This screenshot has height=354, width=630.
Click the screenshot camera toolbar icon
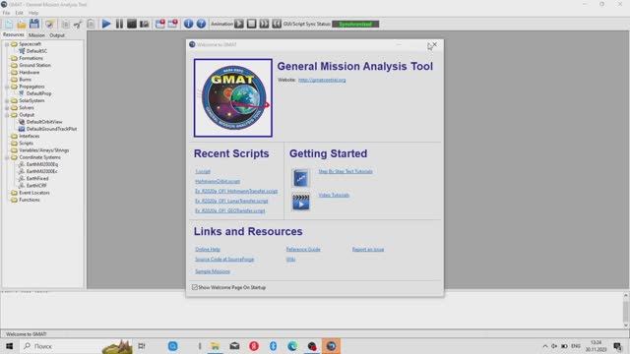[145, 24]
